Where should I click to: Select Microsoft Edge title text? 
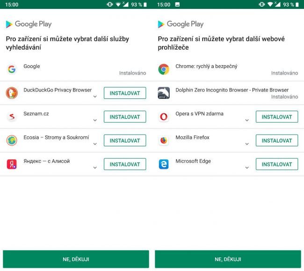193,161
